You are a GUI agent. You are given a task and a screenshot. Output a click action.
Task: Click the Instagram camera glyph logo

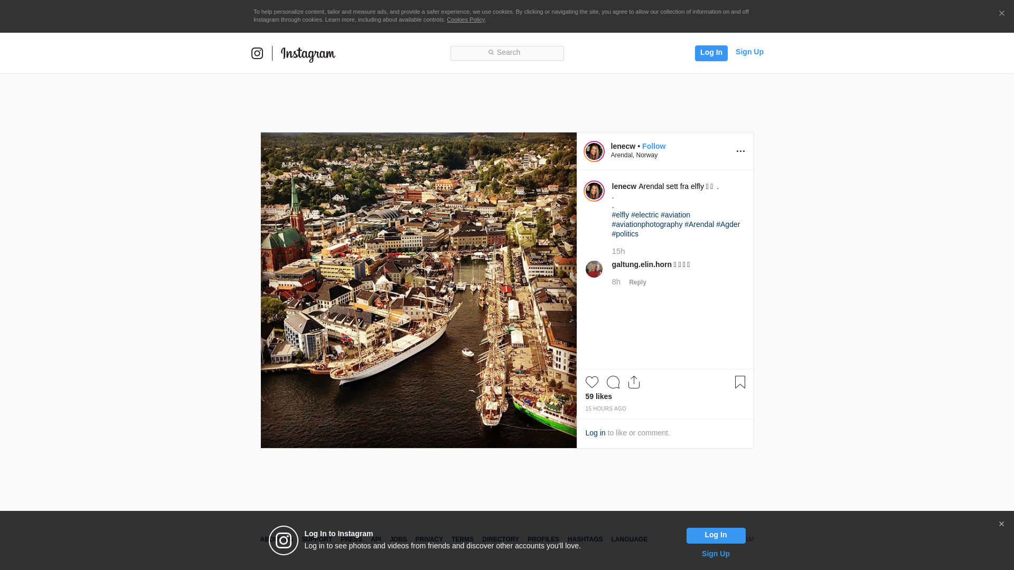click(257, 53)
